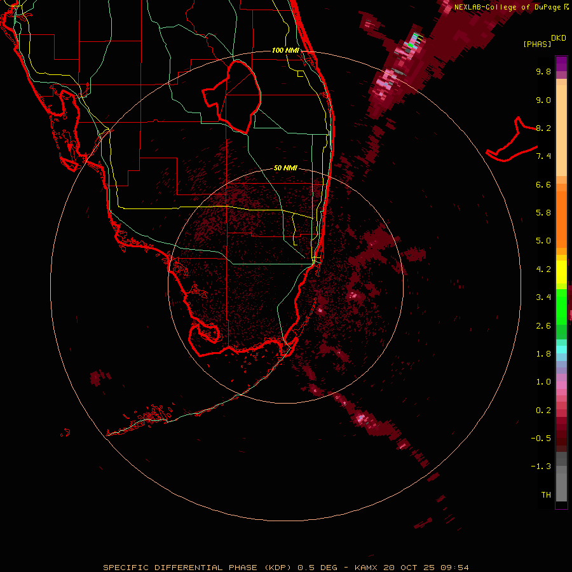572x572 pixels.
Task: Click the -0.5 scale label
Action: [x=541, y=439]
